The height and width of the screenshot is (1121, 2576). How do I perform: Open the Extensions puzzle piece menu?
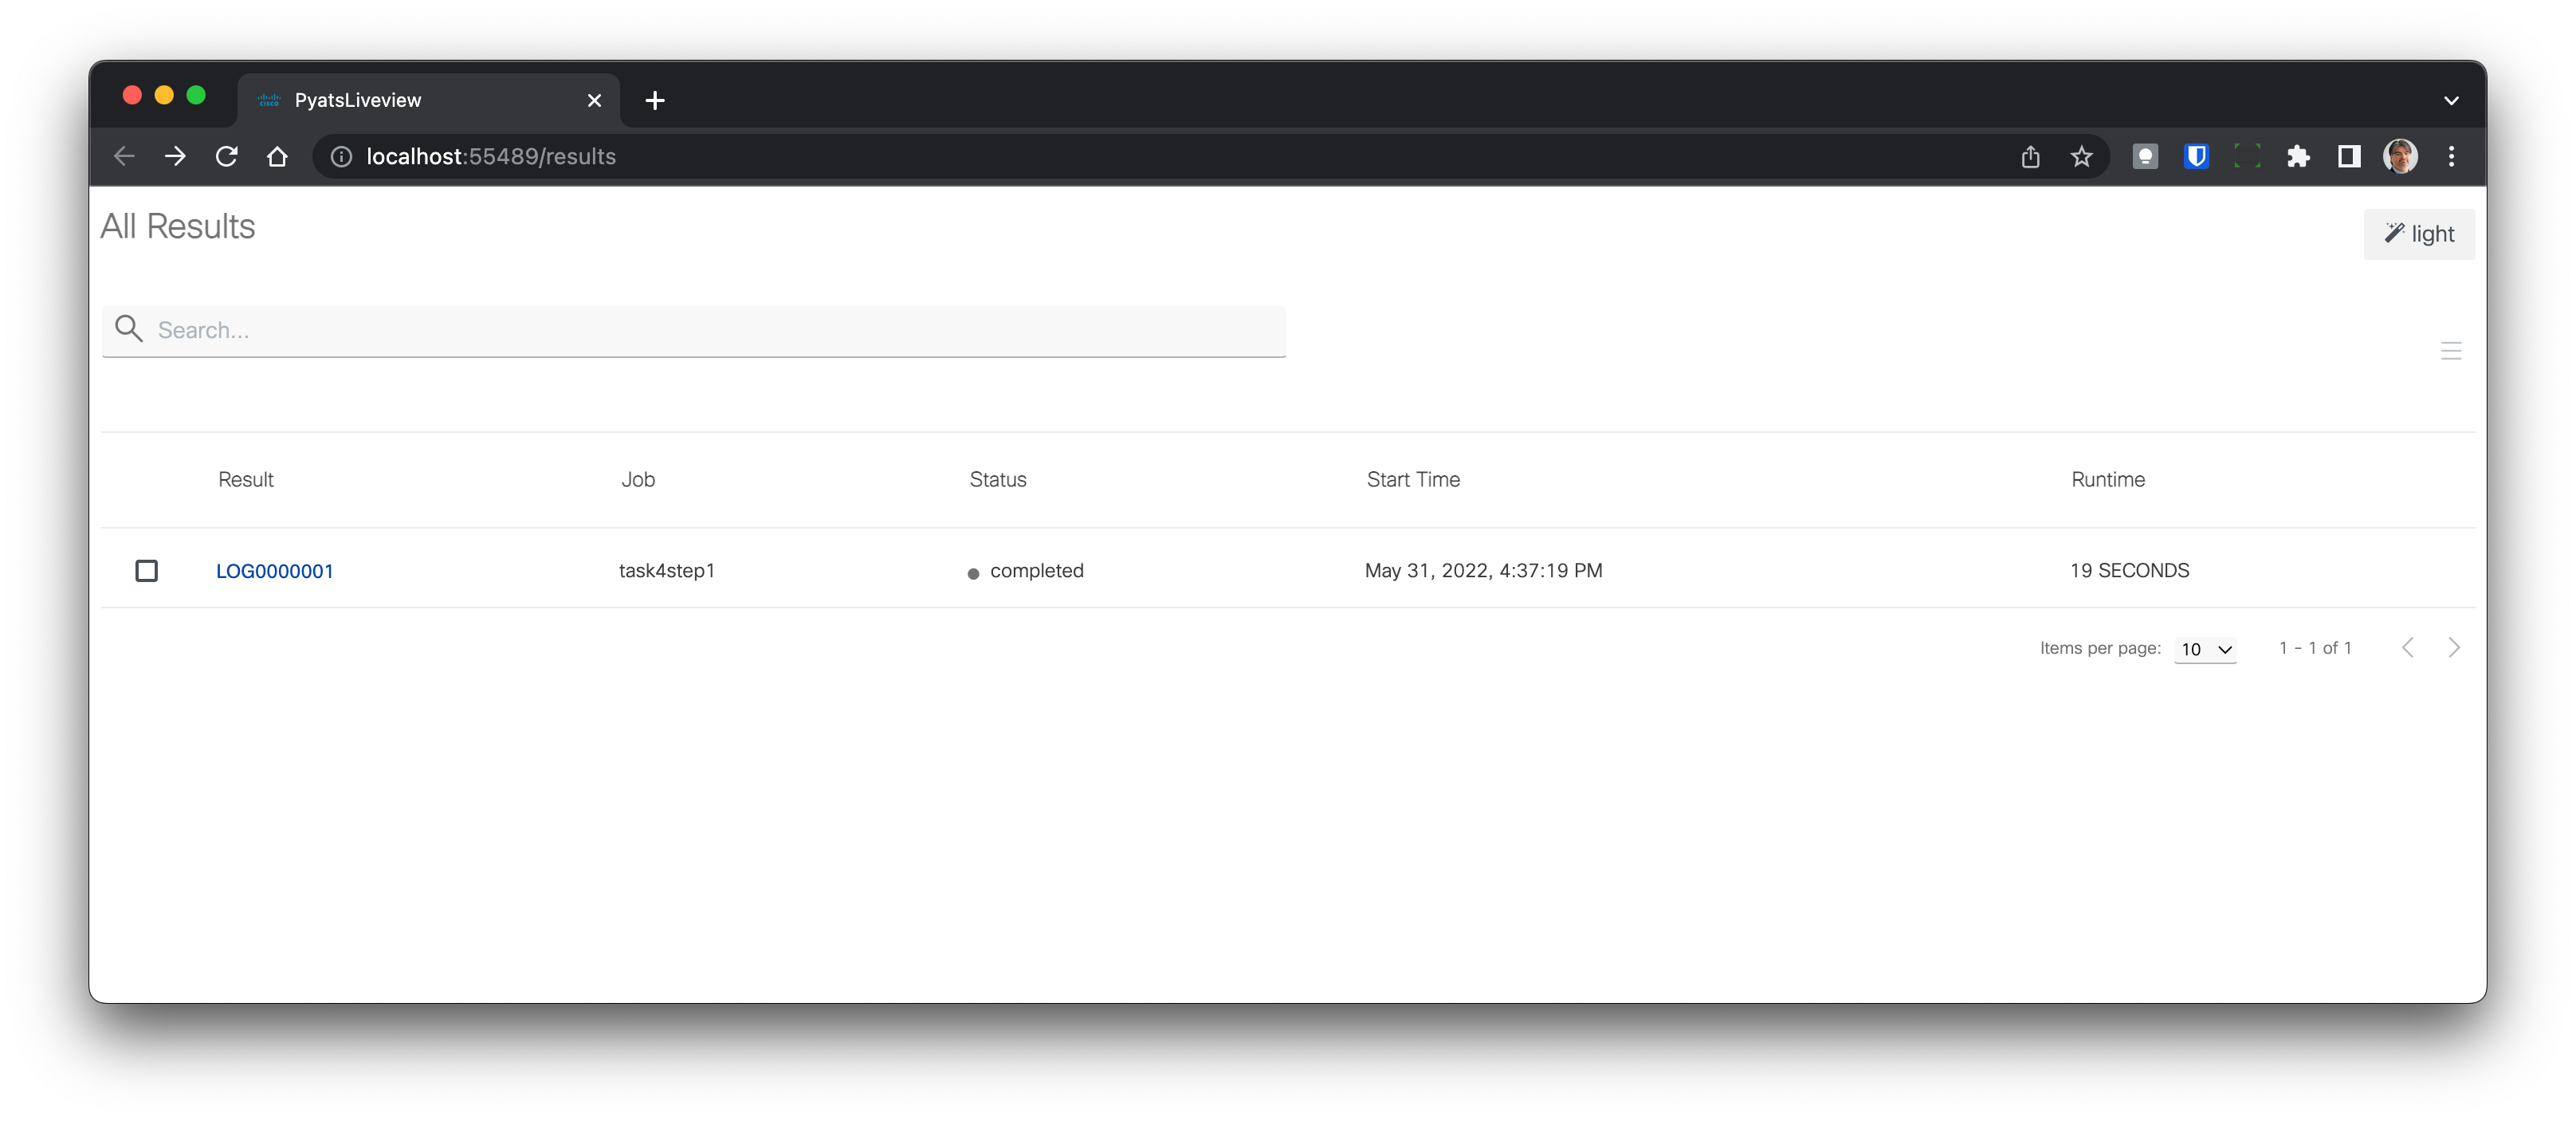pos(2298,156)
